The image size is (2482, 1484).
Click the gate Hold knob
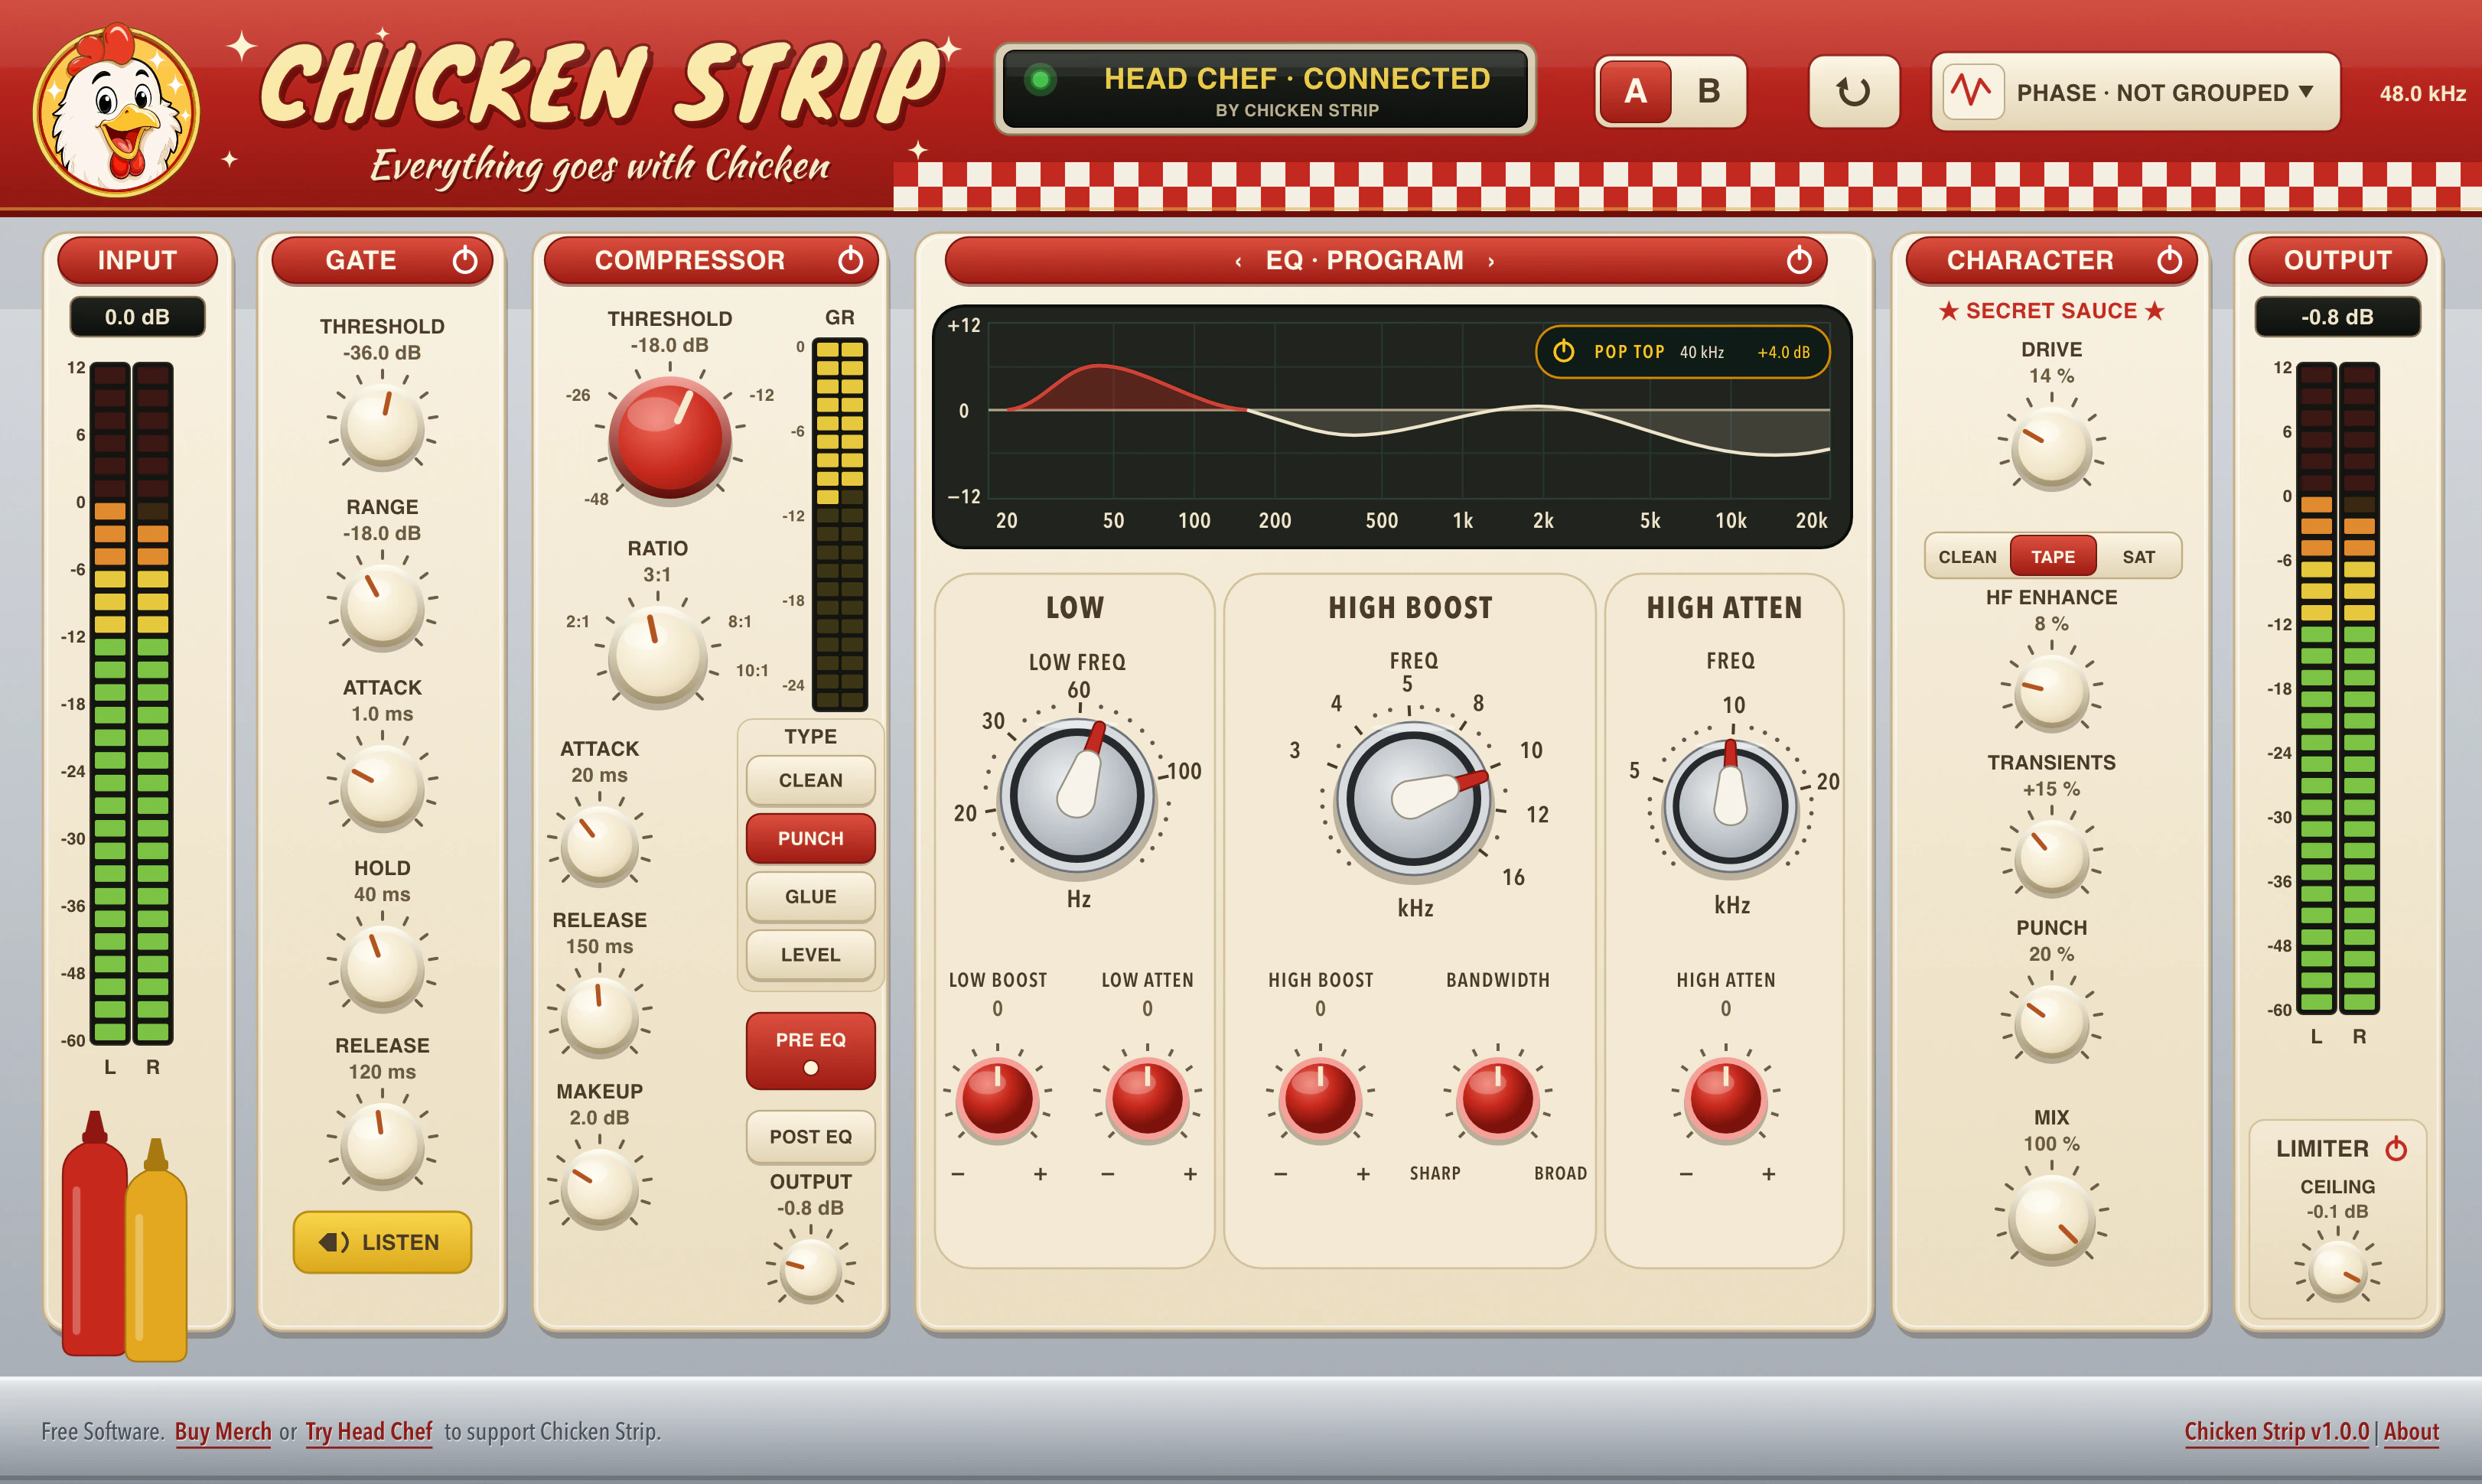tap(382, 969)
